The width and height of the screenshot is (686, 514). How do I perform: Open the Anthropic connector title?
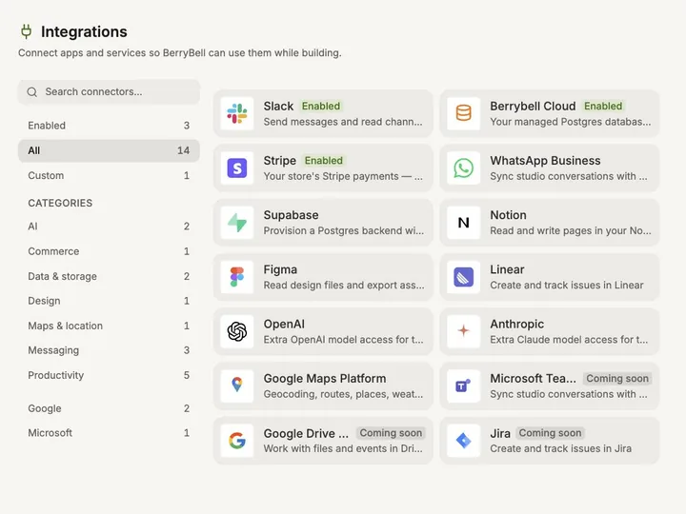point(517,324)
